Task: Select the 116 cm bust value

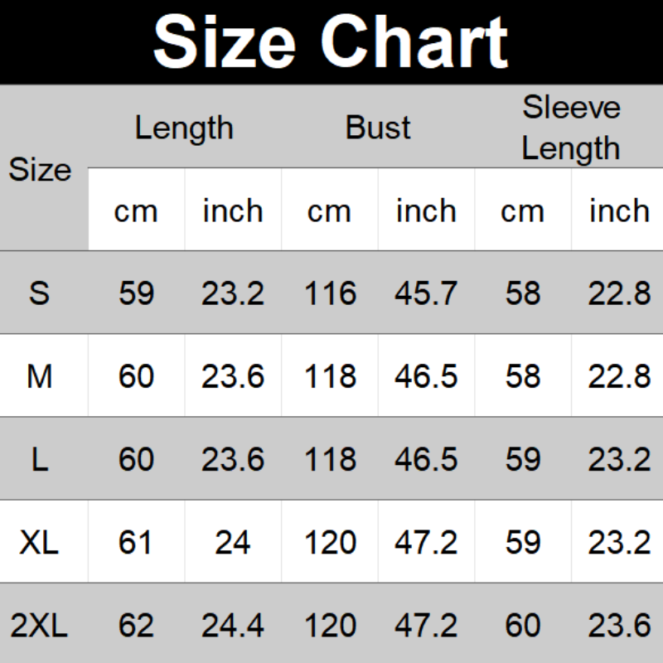Action: click(330, 293)
